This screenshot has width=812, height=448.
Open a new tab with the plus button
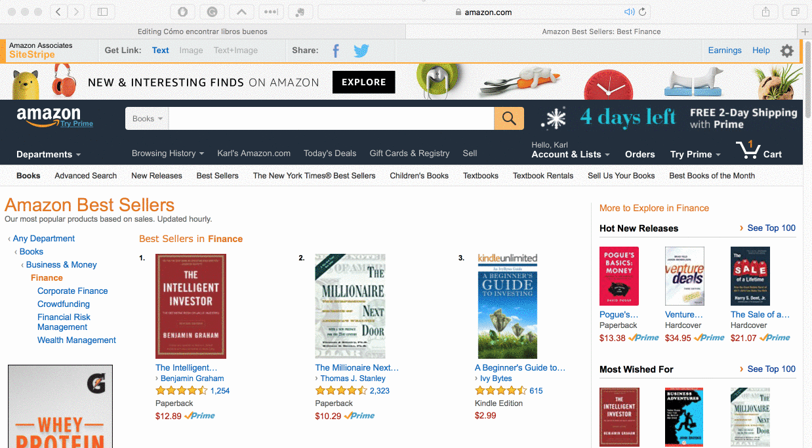[x=805, y=31]
